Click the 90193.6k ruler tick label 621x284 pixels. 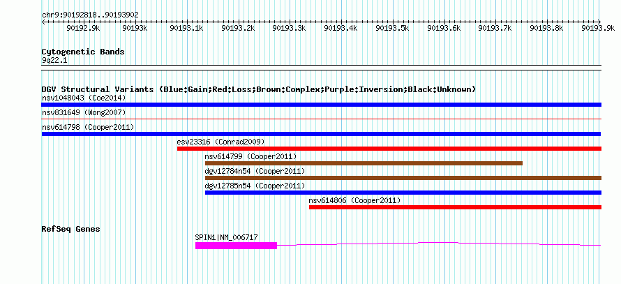click(x=444, y=28)
